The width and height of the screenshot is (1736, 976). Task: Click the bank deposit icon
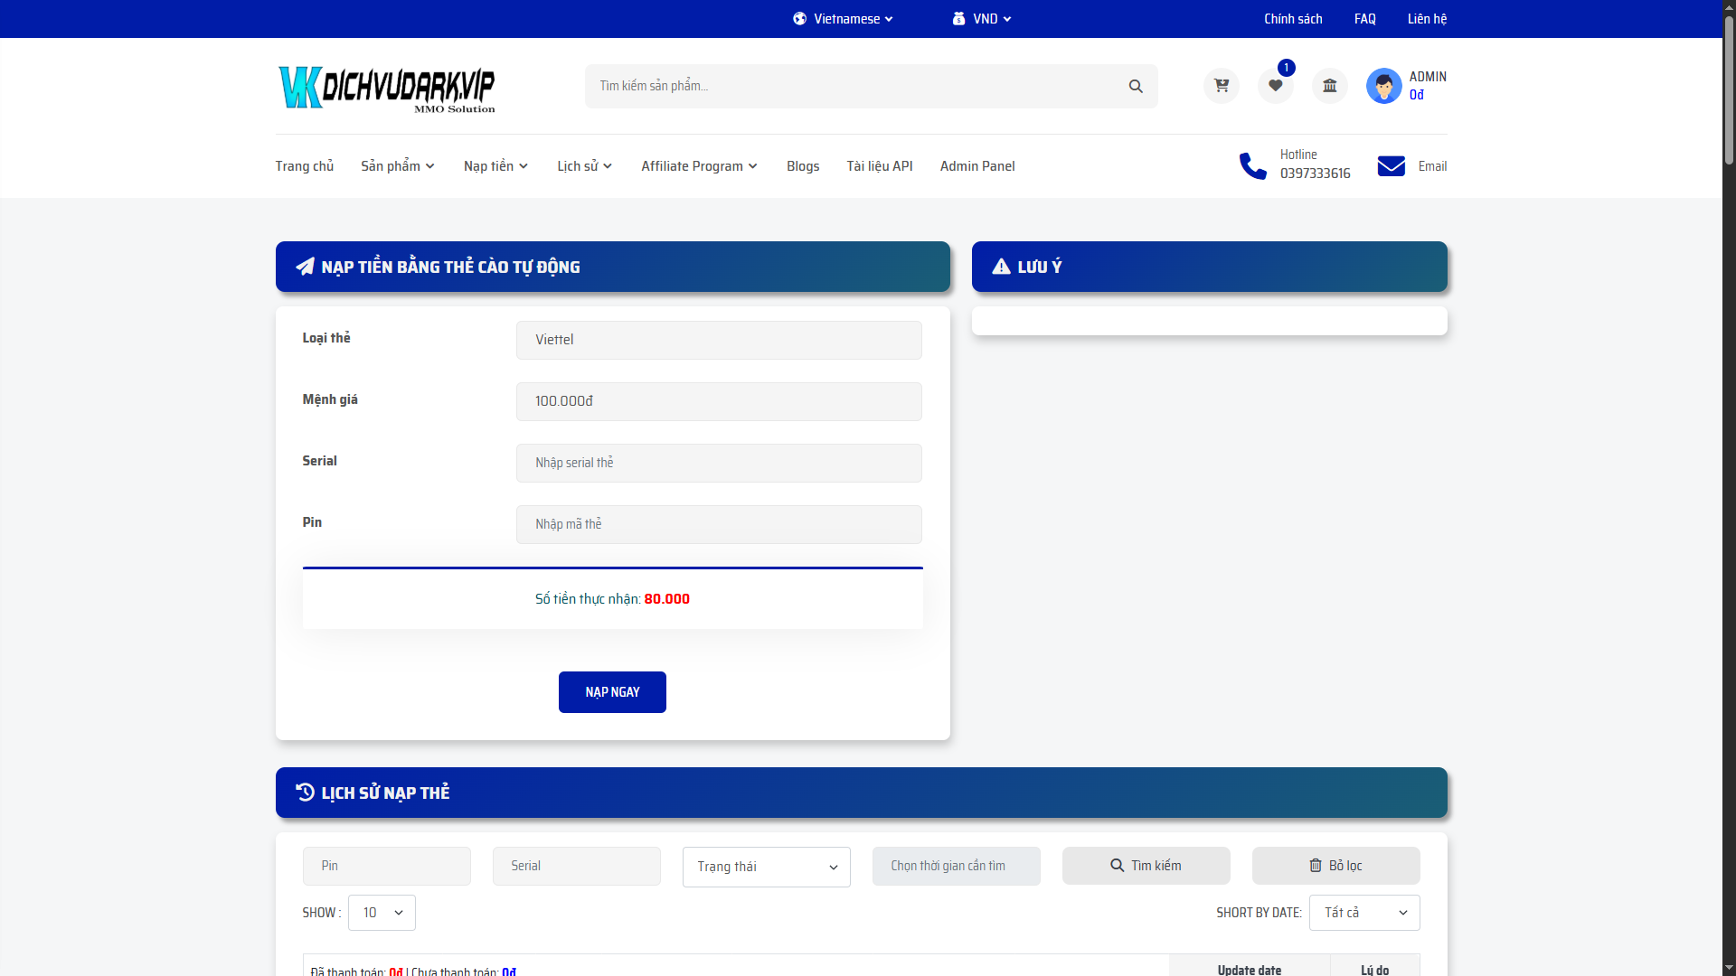click(1329, 86)
